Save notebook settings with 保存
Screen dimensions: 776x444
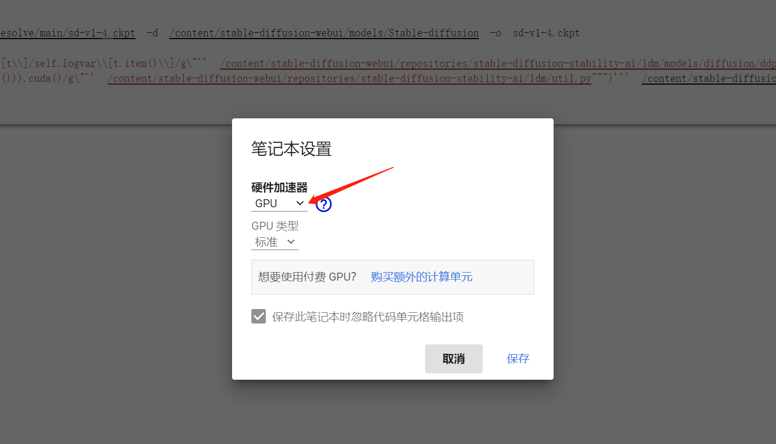(518, 359)
